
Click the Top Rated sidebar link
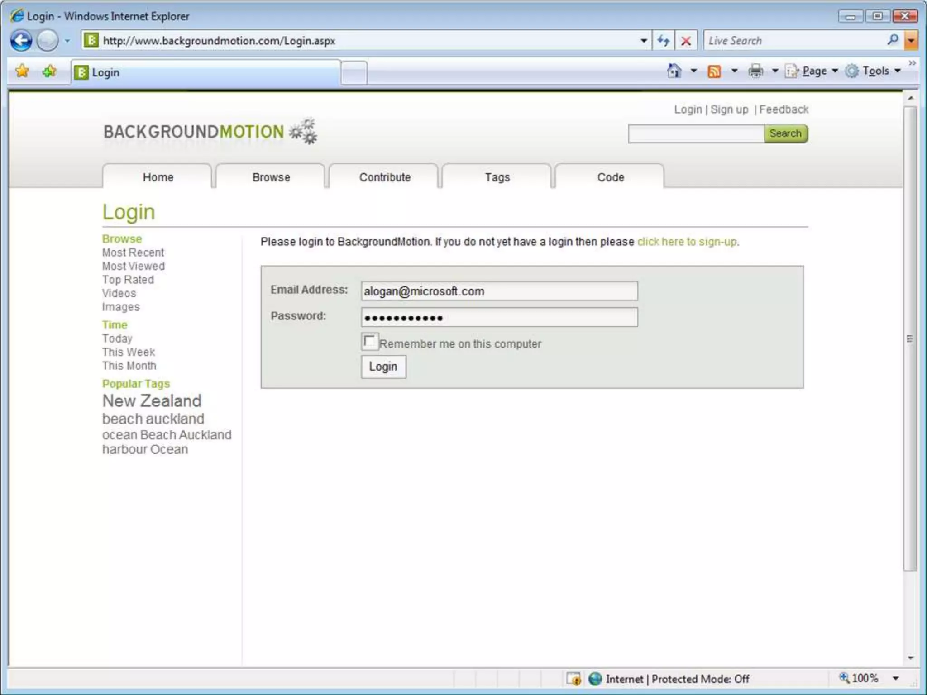(x=128, y=280)
